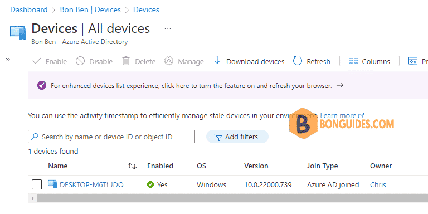Open Bon Ben | Devices breadcrumb
Image resolution: width=428 pixels, height=214 pixels.
pos(90,10)
